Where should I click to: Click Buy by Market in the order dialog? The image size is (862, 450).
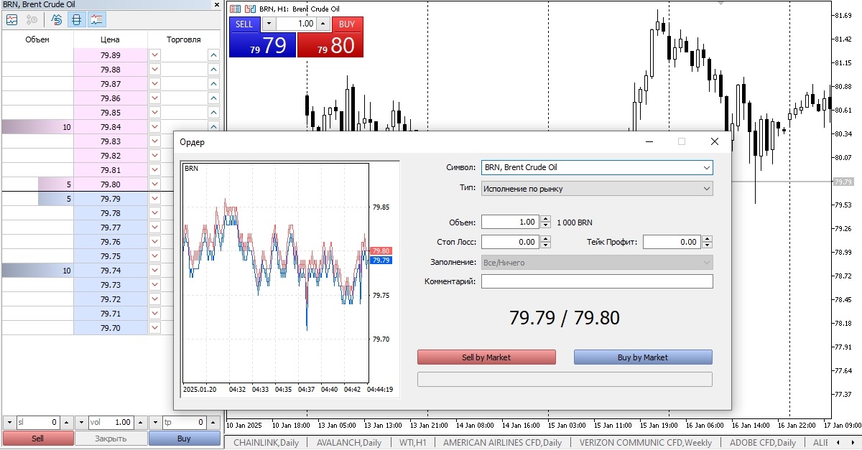pos(643,357)
